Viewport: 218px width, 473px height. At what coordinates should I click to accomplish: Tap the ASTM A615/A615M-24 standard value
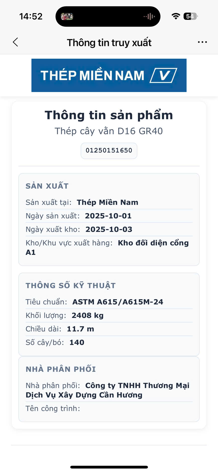(118, 302)
